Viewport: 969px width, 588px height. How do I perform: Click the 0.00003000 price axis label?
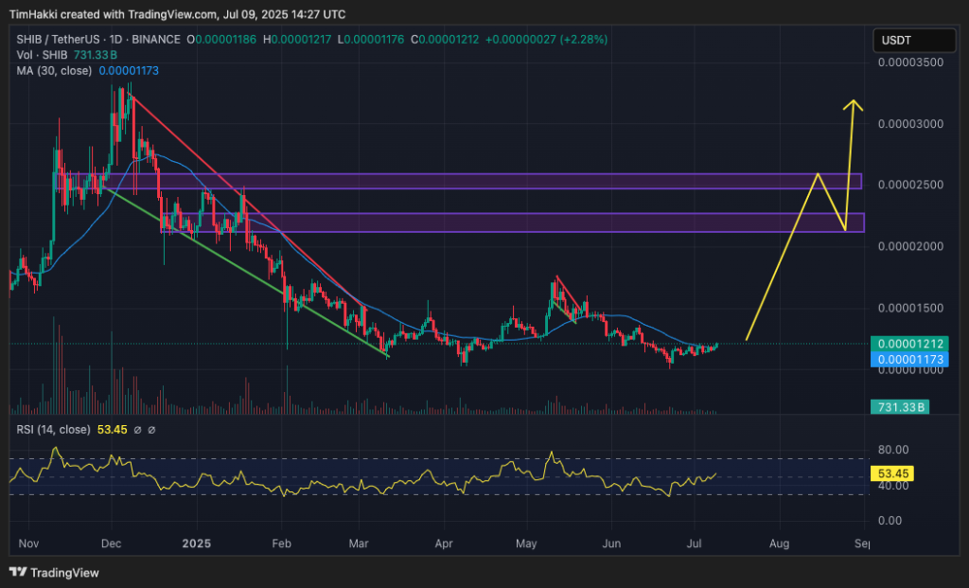(x=910, y=124)
